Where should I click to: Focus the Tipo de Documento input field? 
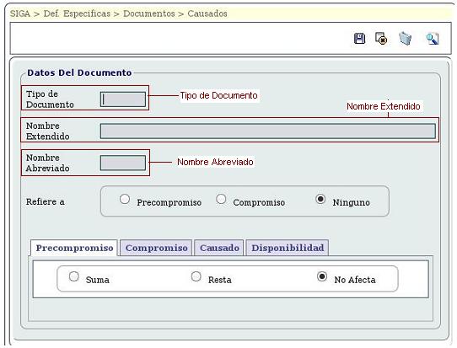pos(123,99)
